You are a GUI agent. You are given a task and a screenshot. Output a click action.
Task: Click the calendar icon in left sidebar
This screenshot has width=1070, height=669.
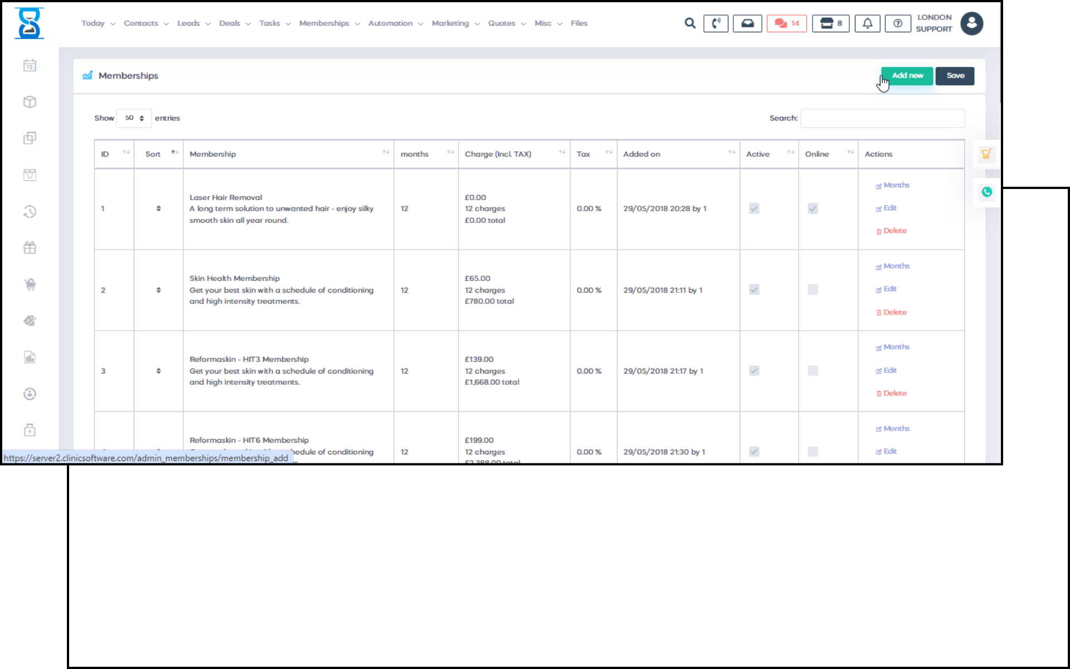(x=30, y=66)
